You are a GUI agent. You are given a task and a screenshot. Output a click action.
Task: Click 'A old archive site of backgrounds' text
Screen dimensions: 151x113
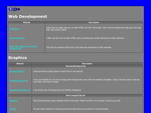click(x=57, y=90)
